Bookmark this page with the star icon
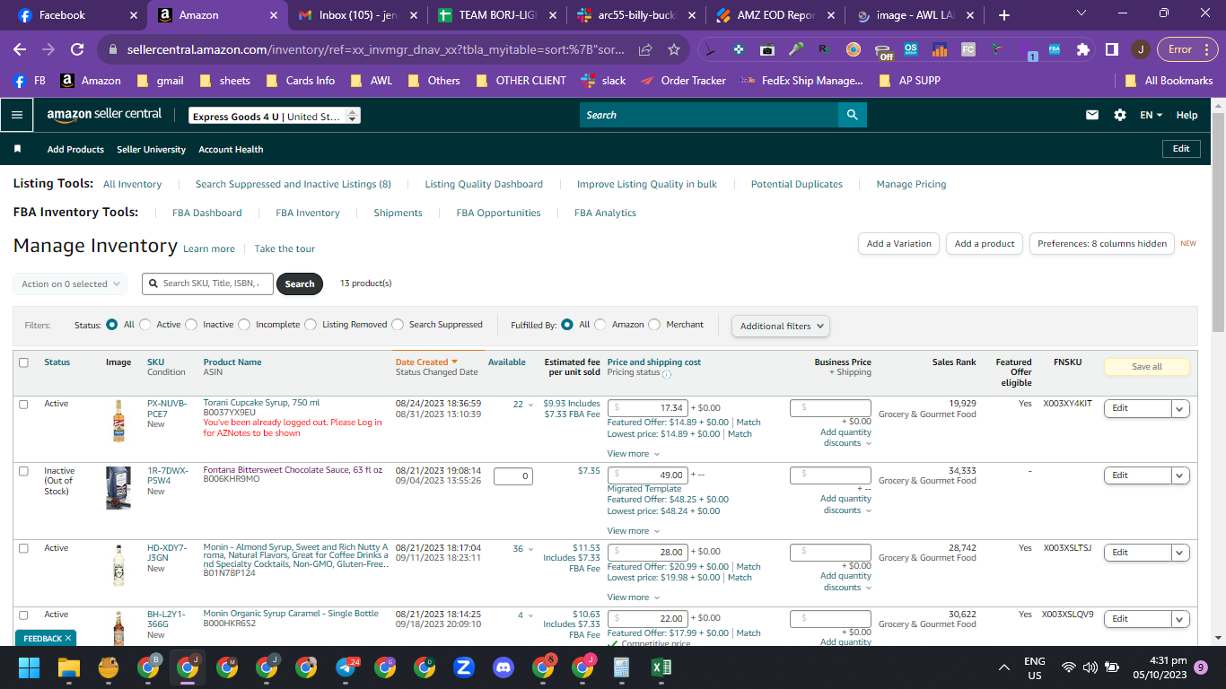The image size is (1226, 689). pos(674,49)
